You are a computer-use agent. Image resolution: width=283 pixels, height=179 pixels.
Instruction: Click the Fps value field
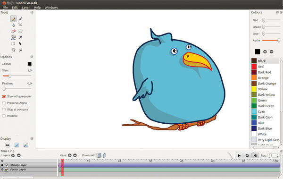tap(272, 155)
